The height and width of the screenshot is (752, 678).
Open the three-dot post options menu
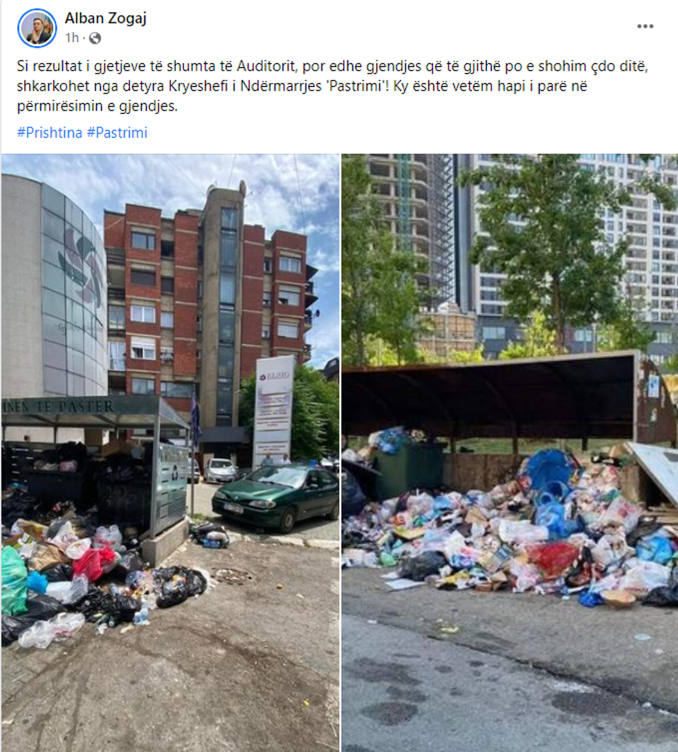pos(645,26)
